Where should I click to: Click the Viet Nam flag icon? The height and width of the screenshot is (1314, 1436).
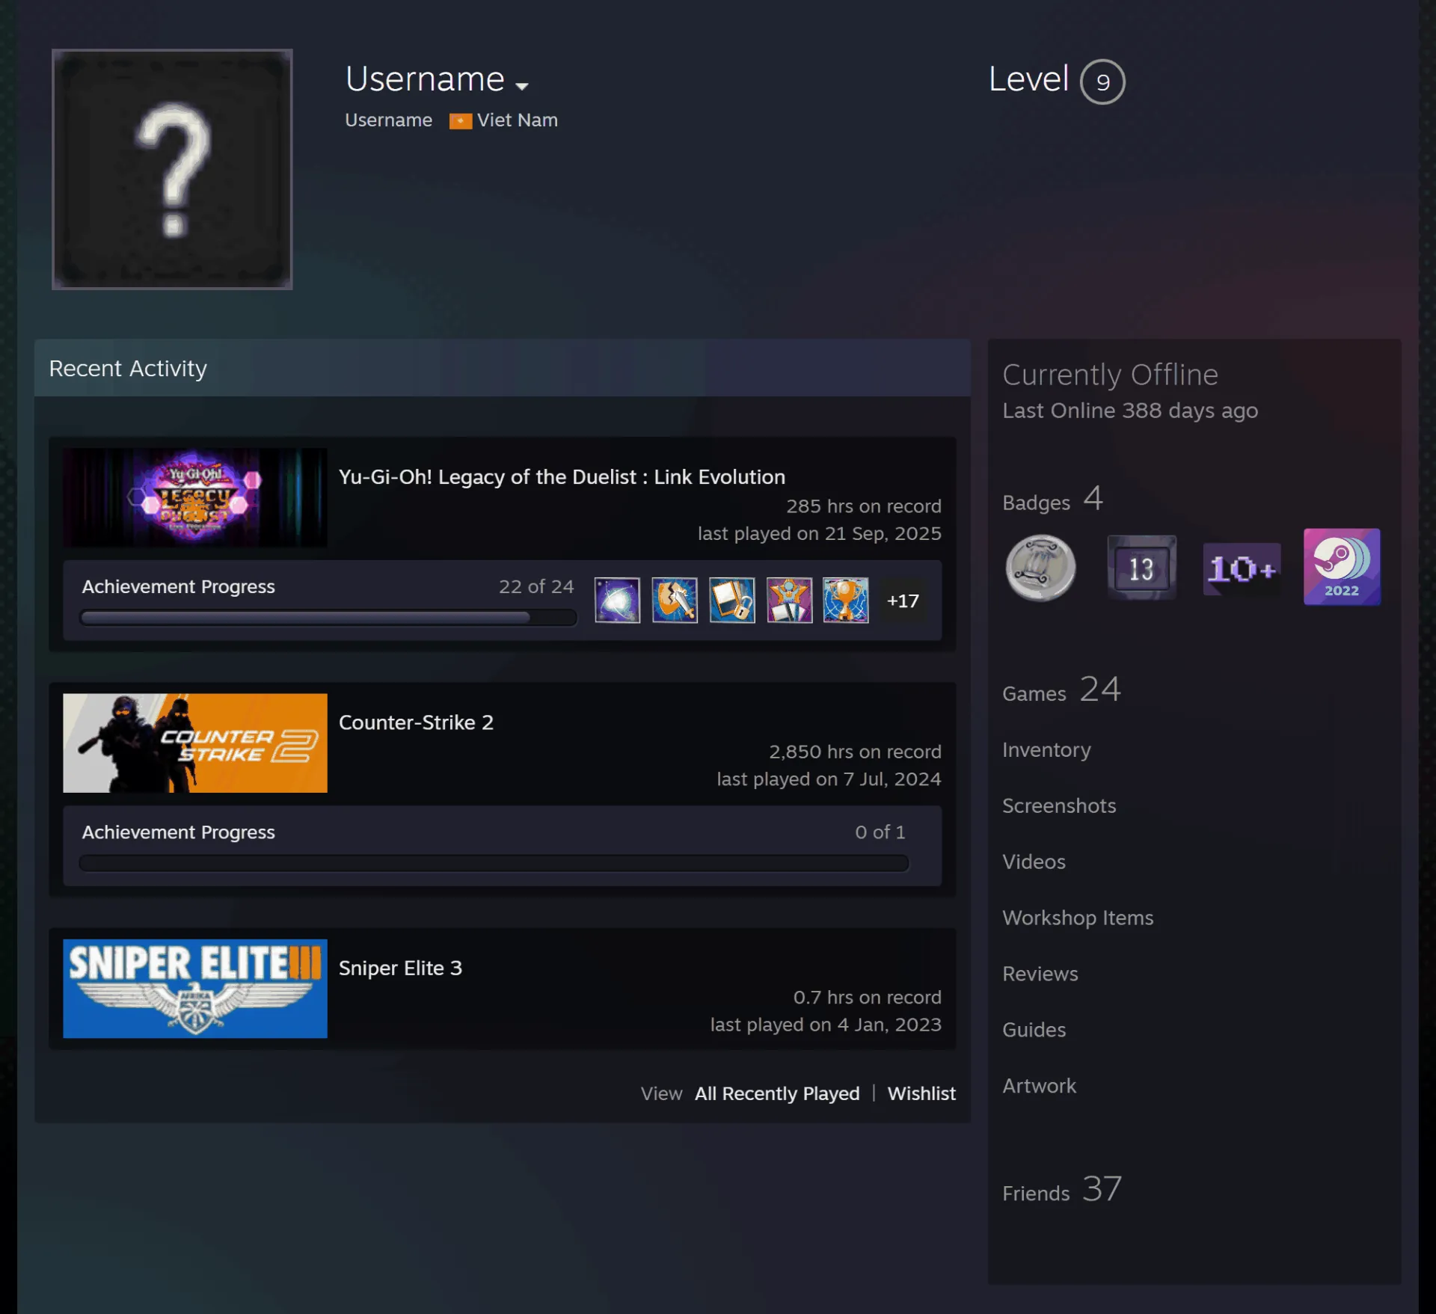(460, 121)
